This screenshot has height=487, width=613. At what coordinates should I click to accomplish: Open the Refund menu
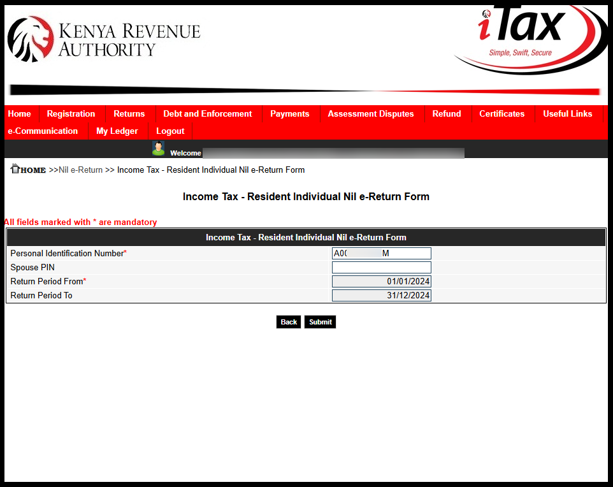(447, 113)
